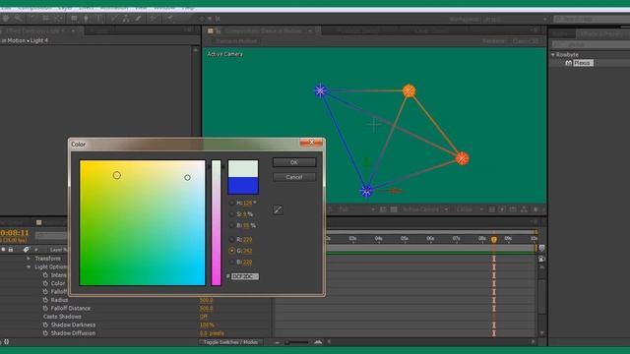
Task: Click the new light-green color swatch
Action: click(243, 169)
